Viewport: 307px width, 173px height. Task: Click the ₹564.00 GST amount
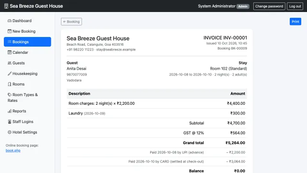point(238,133)
